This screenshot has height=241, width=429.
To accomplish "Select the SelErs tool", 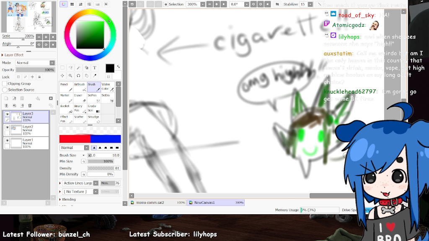I will coord(108,98).
